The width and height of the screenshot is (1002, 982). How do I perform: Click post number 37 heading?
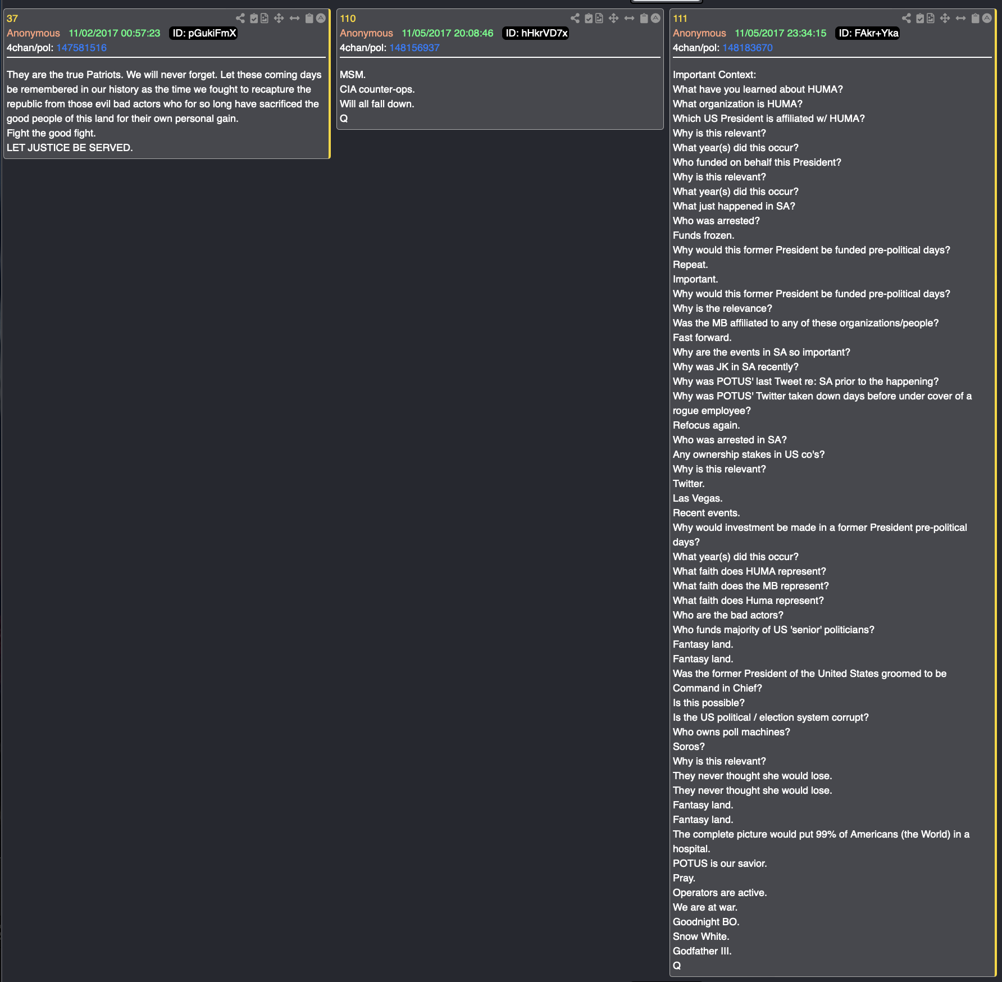(x=12, y=19)
